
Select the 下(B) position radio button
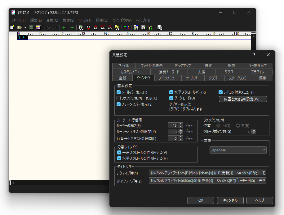(238, 125)
